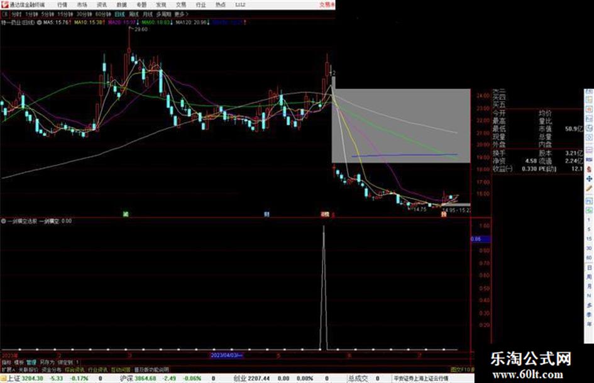Image resolution: width=594 pixels, height=383 pixels.
Task: Click the blue cross move tool icon
Action: tap(589, 179)
